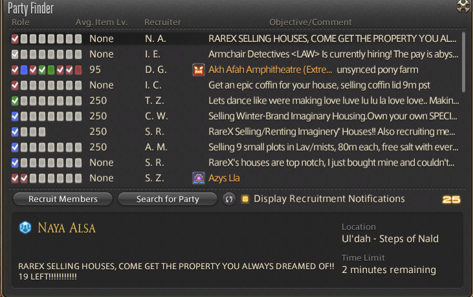Click role slots icon for D. G. listing
This screenshot has height=297, width=473.
pyautogui.click(x=47, y=70)
